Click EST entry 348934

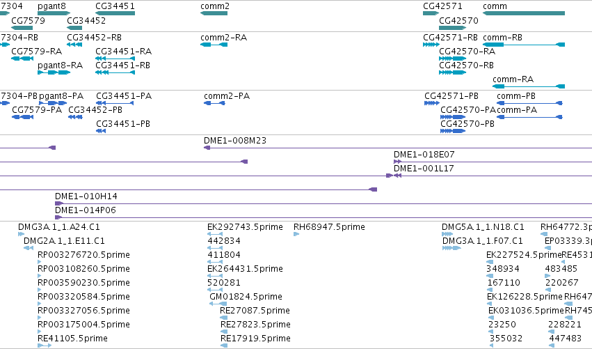pyautogui.click(x=490, y=276)
